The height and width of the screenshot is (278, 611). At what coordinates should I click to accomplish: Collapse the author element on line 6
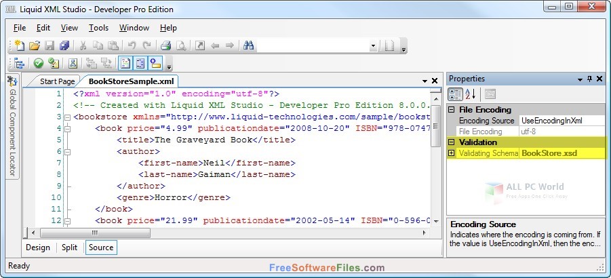click(x=67, y=151)
